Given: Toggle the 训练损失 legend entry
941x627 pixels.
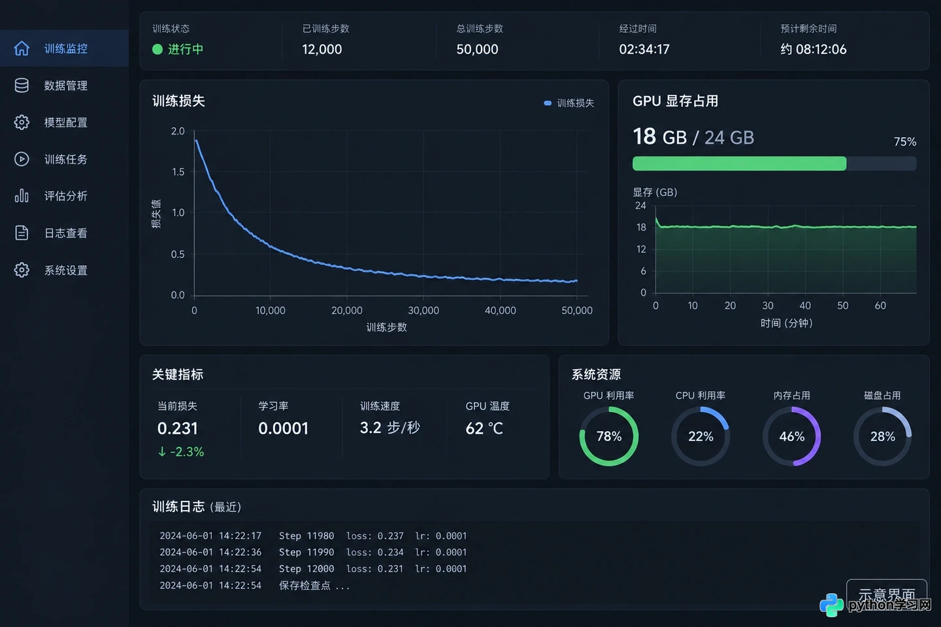Looking at the screenshot, I should click(x=569, y=103).
